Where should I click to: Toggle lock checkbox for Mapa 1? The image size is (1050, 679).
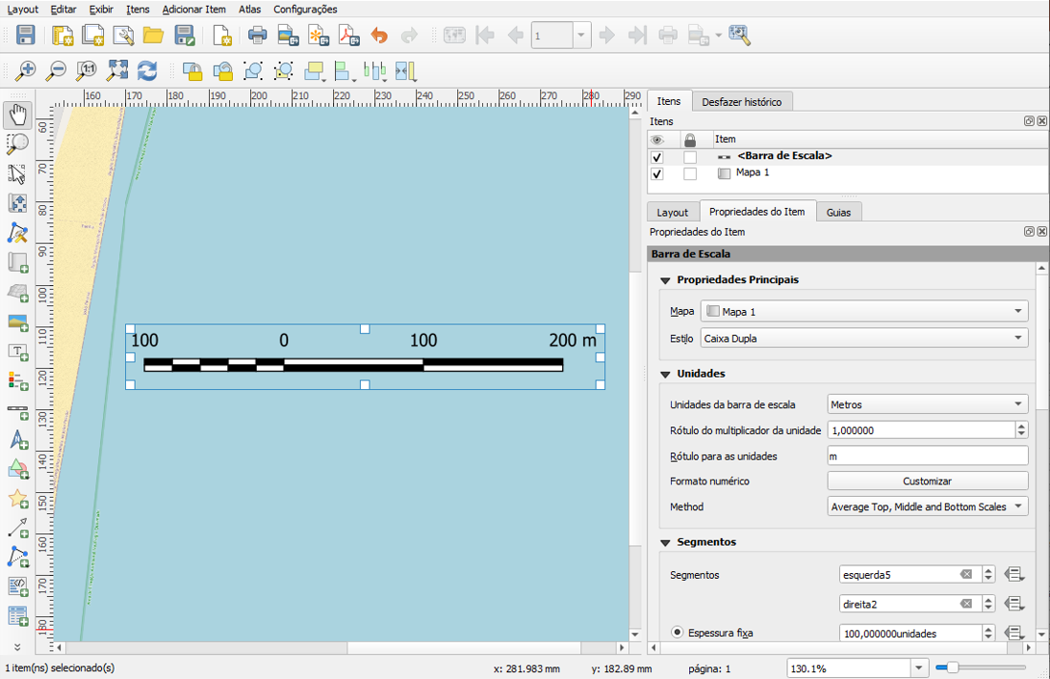(690, 174)
